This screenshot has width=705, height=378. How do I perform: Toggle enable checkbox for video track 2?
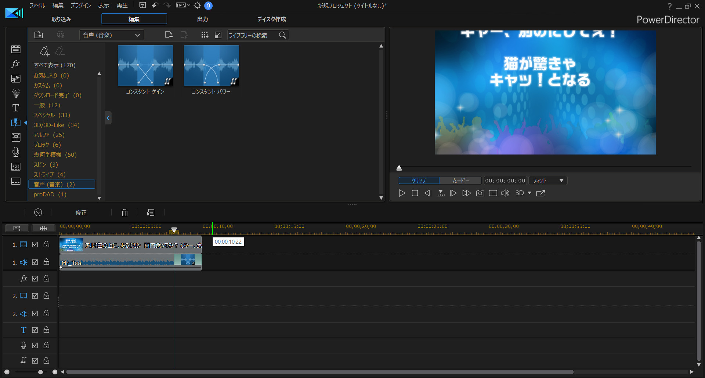coord(35,296)
